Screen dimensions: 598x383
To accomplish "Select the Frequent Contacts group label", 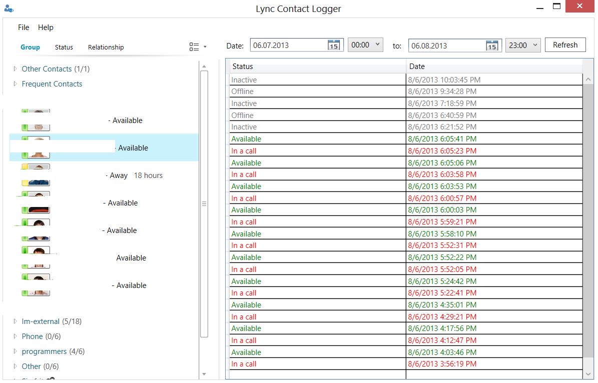I will click(52, 84).
